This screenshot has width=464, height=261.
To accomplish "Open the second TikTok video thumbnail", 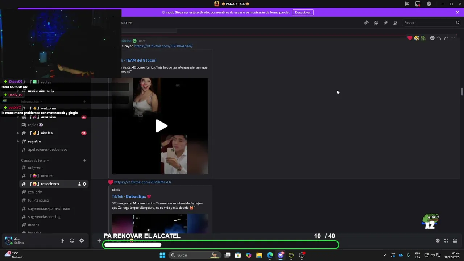I will point(160,223).
